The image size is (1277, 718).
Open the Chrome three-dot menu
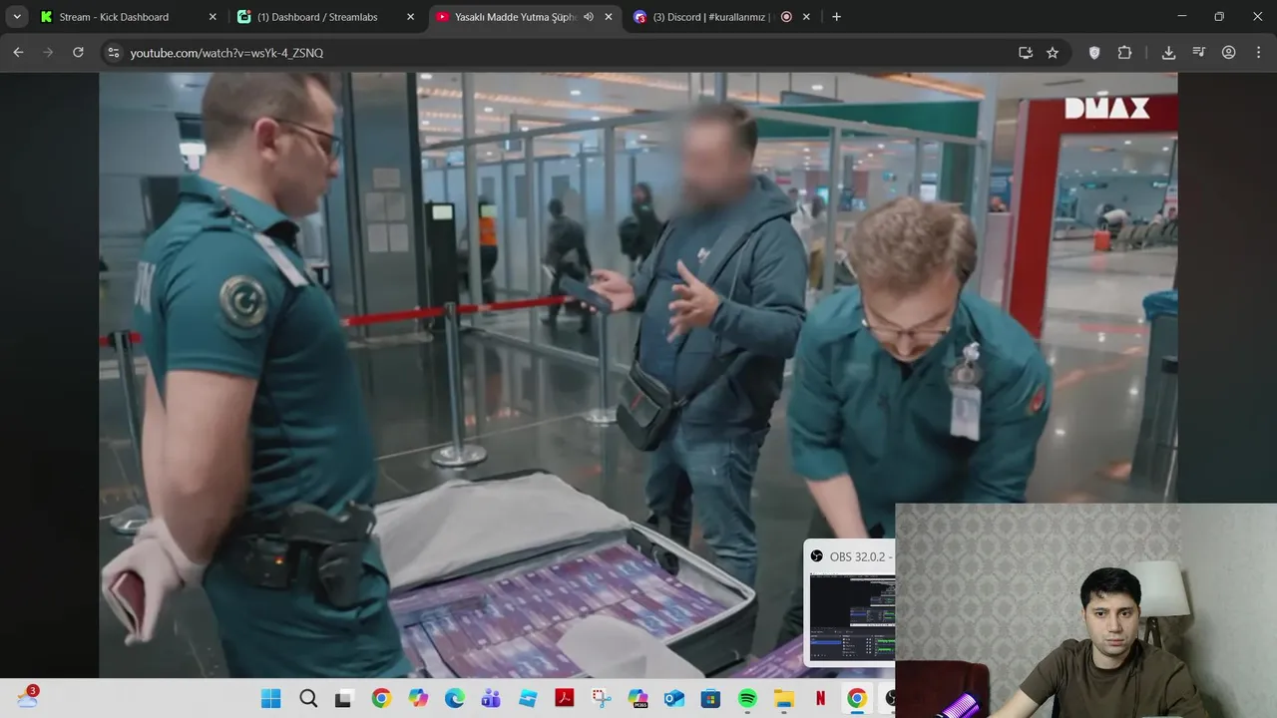click(x=1259, y=53)
